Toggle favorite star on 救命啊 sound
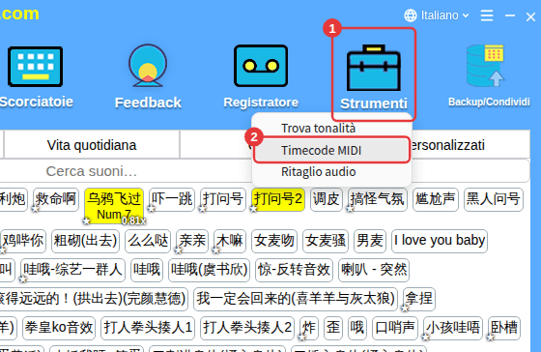 tap(35, 208)
